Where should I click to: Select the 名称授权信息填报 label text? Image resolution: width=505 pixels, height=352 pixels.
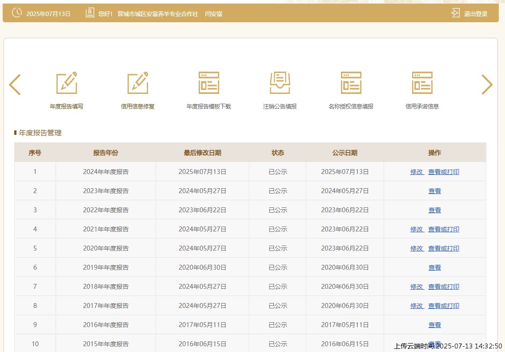[x=351, y=106]
